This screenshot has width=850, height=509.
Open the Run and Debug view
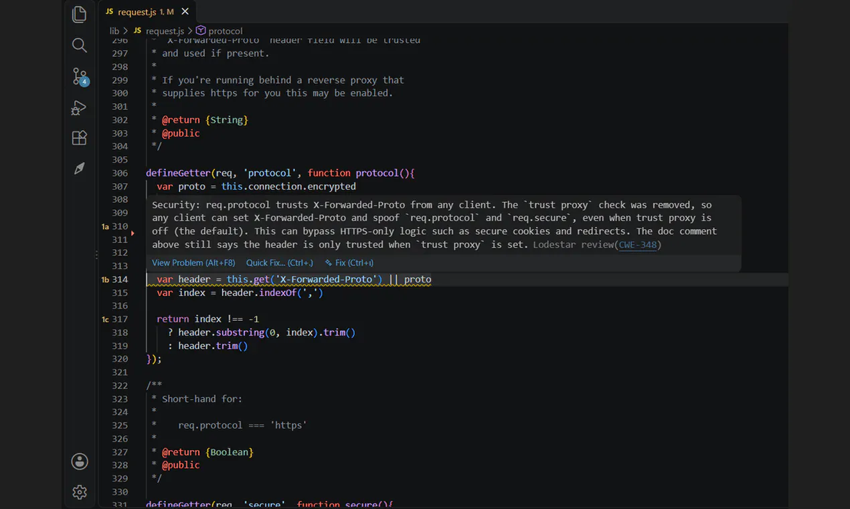(79, 107)
